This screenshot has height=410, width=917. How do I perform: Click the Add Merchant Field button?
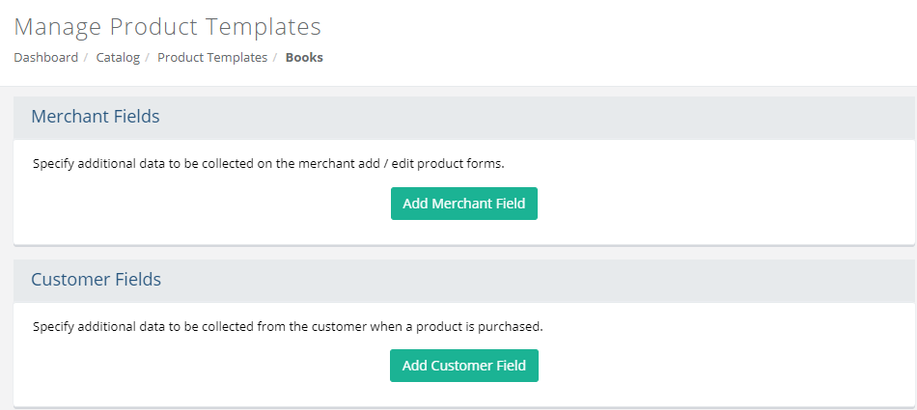(463, 204)
